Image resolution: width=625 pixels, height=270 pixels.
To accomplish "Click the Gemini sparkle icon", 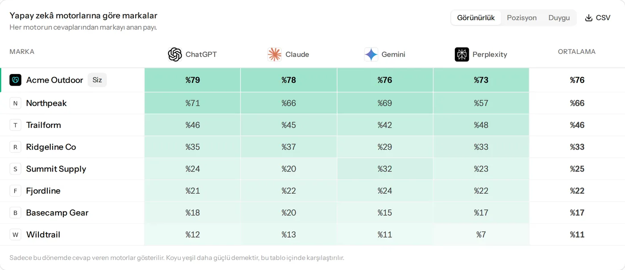I will pos(371,54).
